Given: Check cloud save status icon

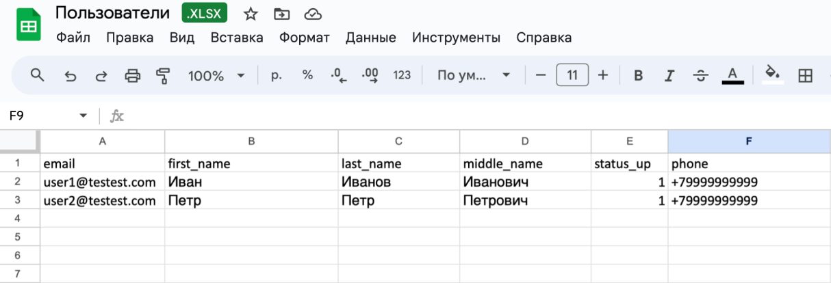Looking at the screenshot, I should click(x=312, y=14).
